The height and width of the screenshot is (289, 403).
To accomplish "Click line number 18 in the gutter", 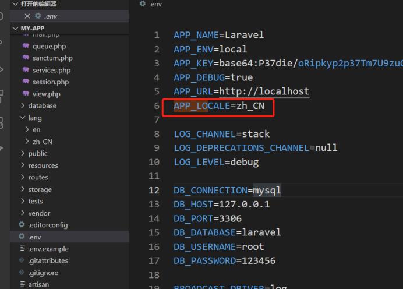I will (154, 275).
